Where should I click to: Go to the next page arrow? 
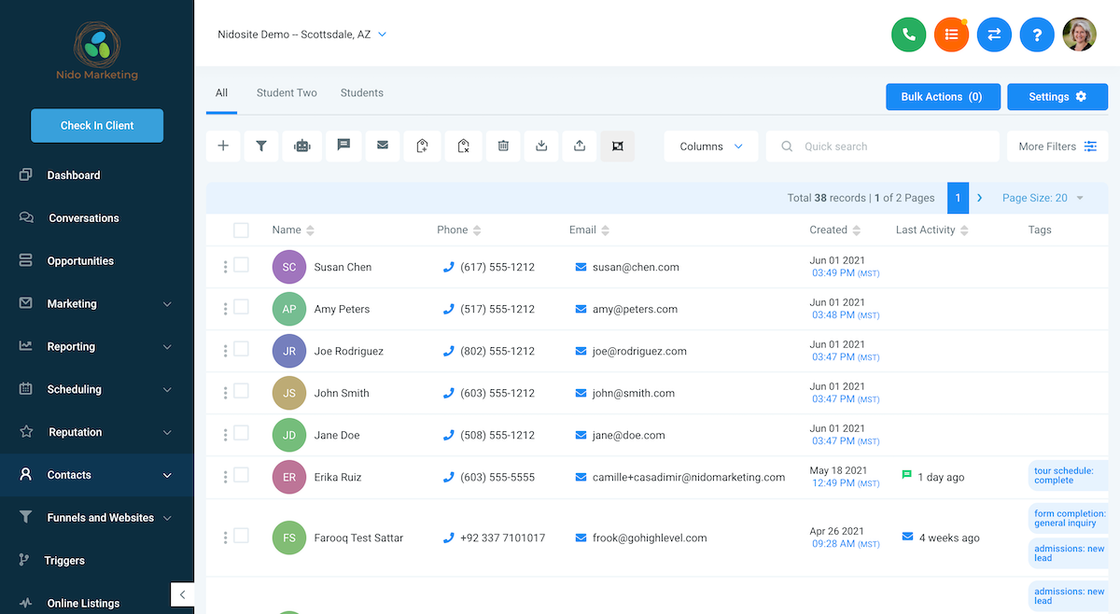pos(980,198)
